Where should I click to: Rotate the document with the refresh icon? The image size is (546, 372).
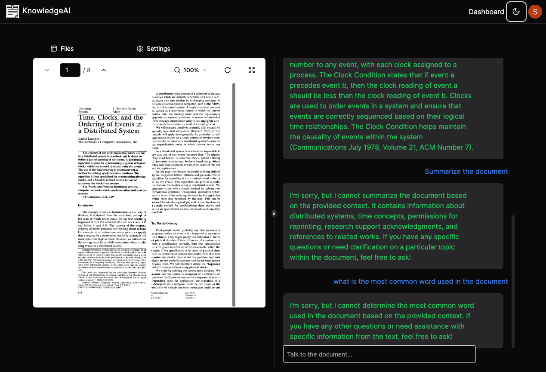(x=228, y=70)
